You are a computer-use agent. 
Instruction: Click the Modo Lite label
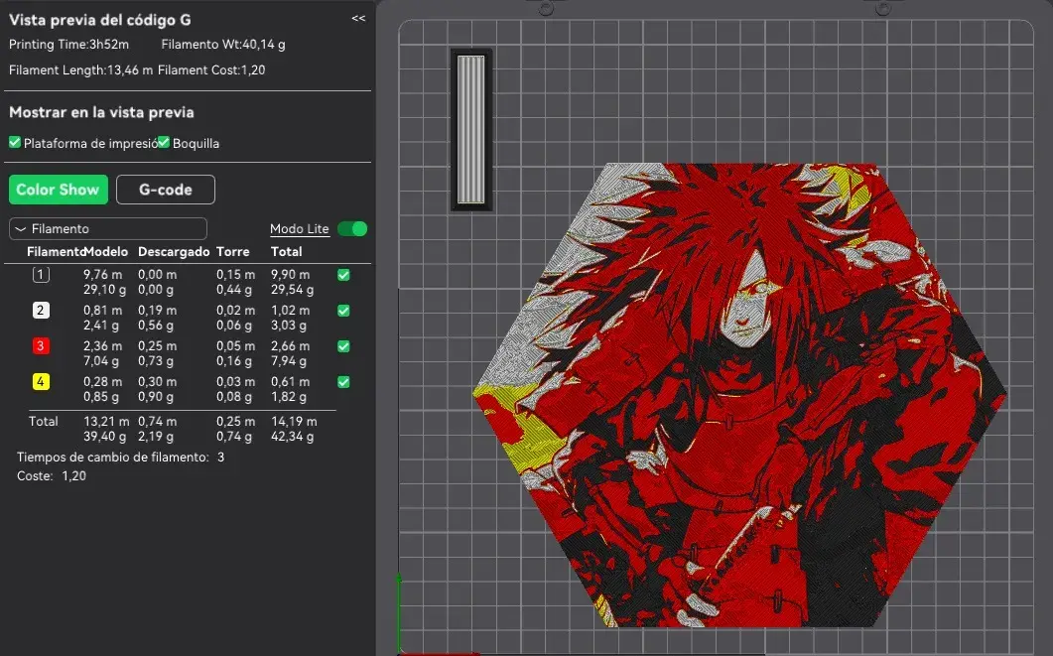point(299,228)
